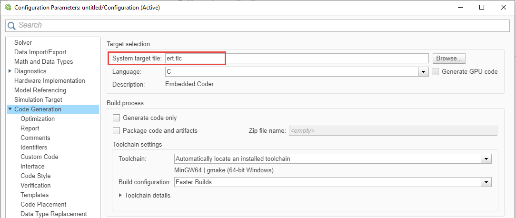The height and width of the screenshot is (218, 516).
Task: Open the Report subpane
Action: pyautogui.click(x=30, y=129)
